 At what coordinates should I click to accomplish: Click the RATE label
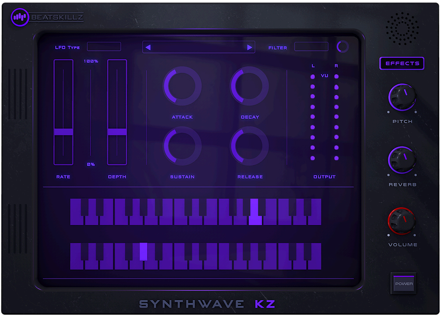click(63, 177)
